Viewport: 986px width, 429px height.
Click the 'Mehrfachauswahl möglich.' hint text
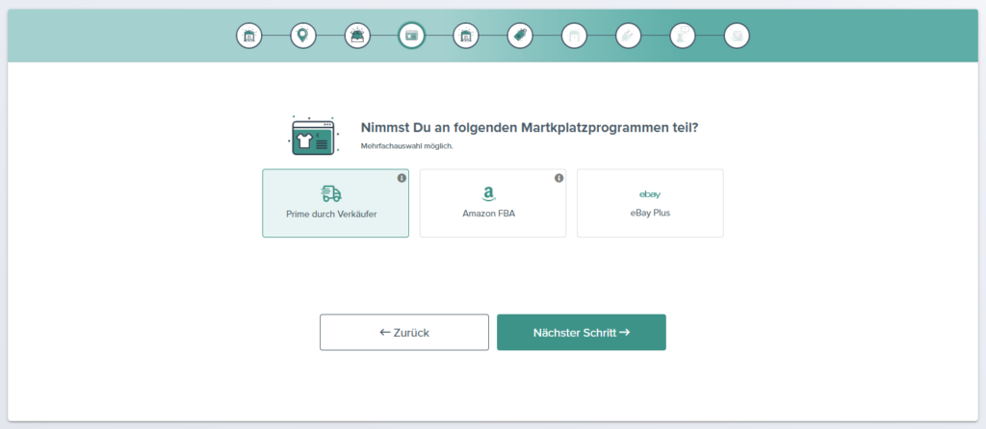[406, 146]
